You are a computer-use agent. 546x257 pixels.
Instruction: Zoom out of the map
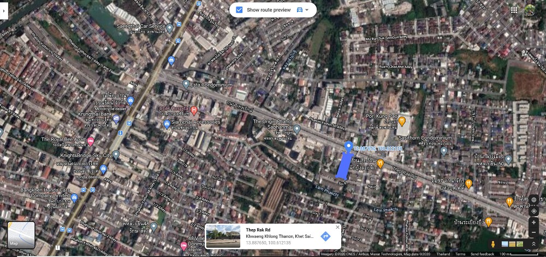[x=533, y=233]
